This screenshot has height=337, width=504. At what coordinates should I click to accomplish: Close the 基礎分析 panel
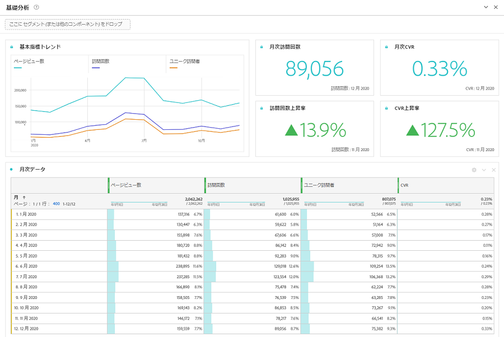[496, 7]
